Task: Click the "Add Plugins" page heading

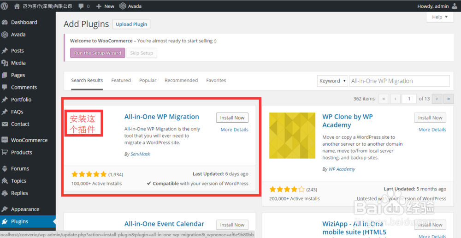Action: coord(86,24)
